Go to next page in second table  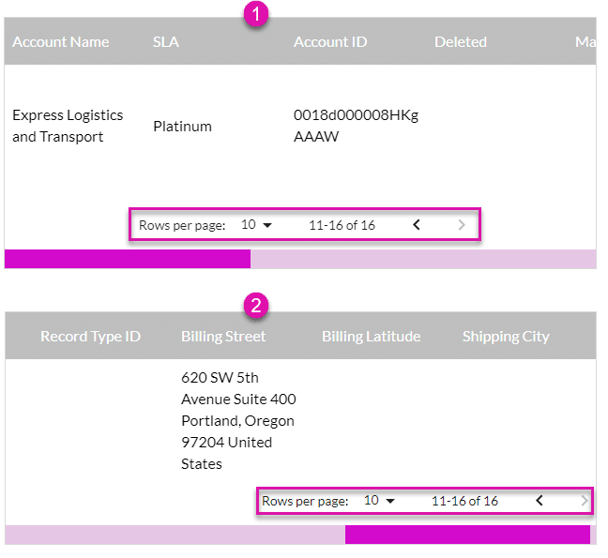(x=585, y=501)
